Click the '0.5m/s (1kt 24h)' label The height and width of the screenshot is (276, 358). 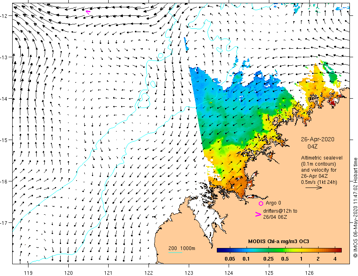[x=319, y=182]
